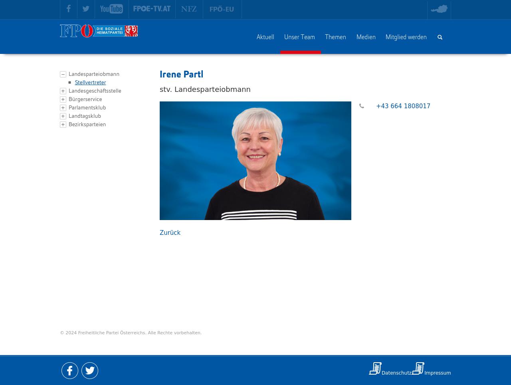Go to the FPÖ-EU link
The width and height of the screenshot is (511, 385).
point(222,9)
